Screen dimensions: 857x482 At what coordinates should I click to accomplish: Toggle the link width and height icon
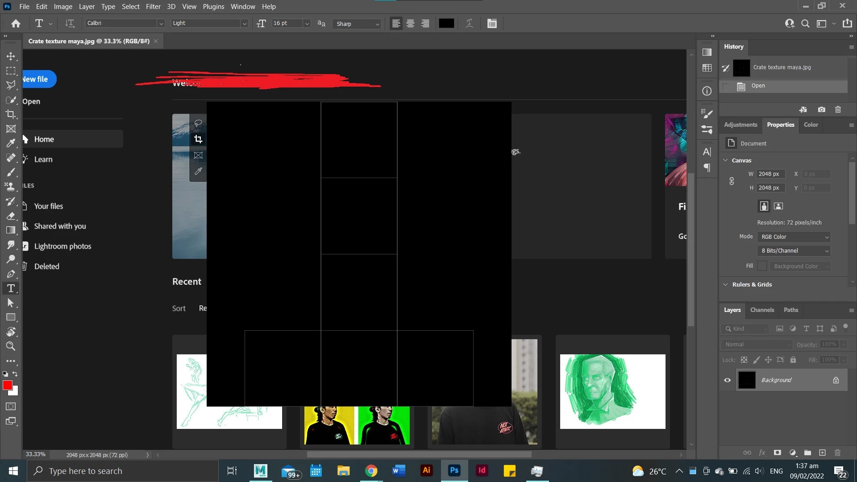(732, 181)
